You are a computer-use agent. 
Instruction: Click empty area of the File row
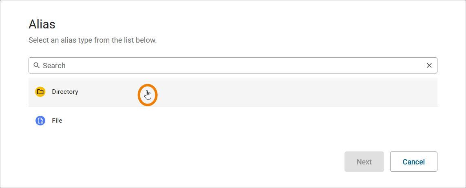tap(285, 121)
